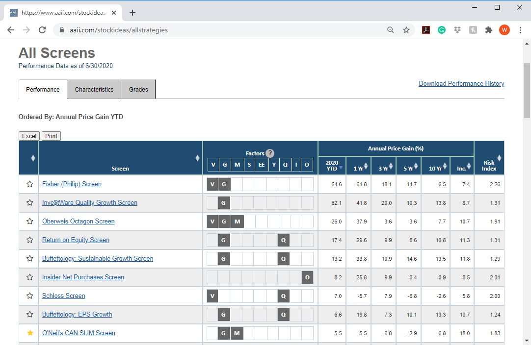This screenshot has height=345, width=531.
Task: Click the Grammarly extension icon
Action: click(442, 30)
